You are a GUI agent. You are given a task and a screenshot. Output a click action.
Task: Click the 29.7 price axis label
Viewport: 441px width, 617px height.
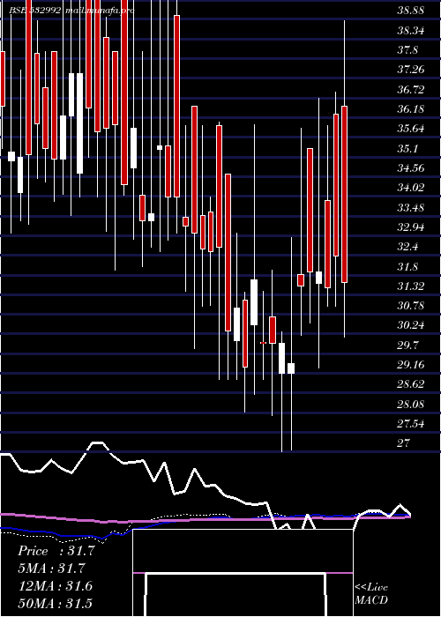click(x=407, y=345)
